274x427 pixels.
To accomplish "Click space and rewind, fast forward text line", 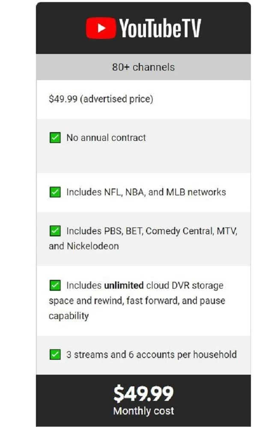I will pyautogui.click(x=137, y=301).
